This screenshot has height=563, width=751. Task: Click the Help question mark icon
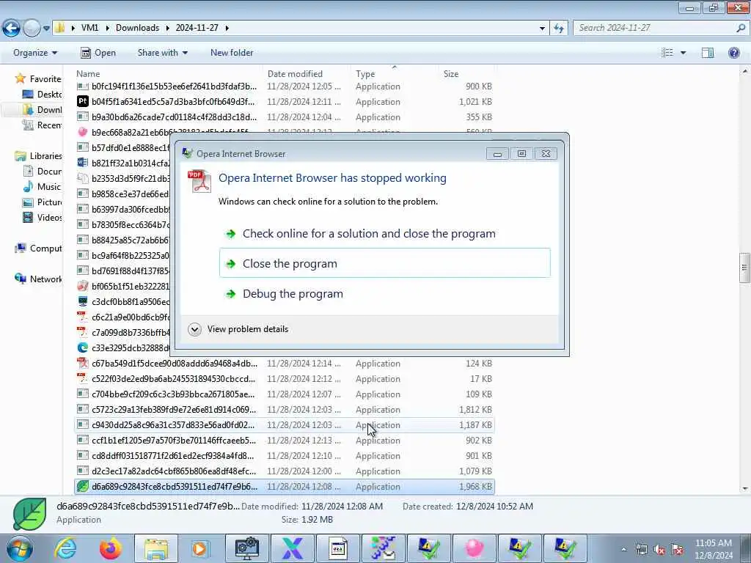point(733,53)
